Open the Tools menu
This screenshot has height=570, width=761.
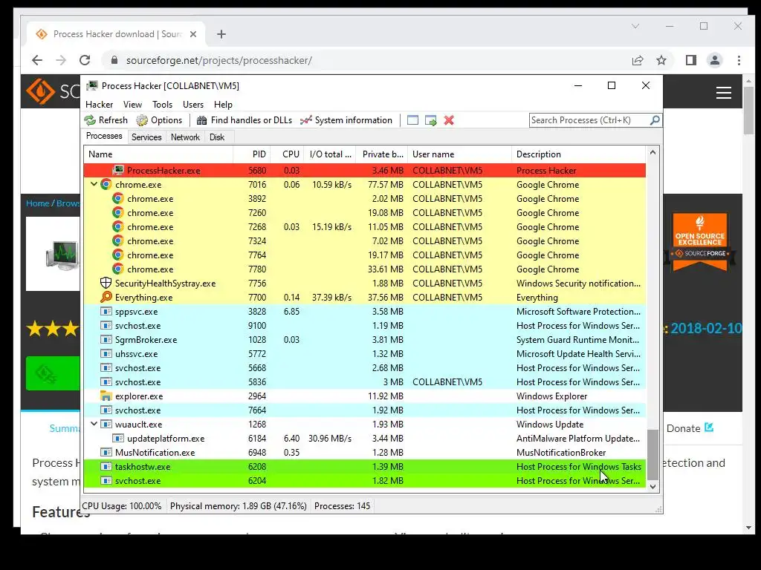tap(162, 104)
